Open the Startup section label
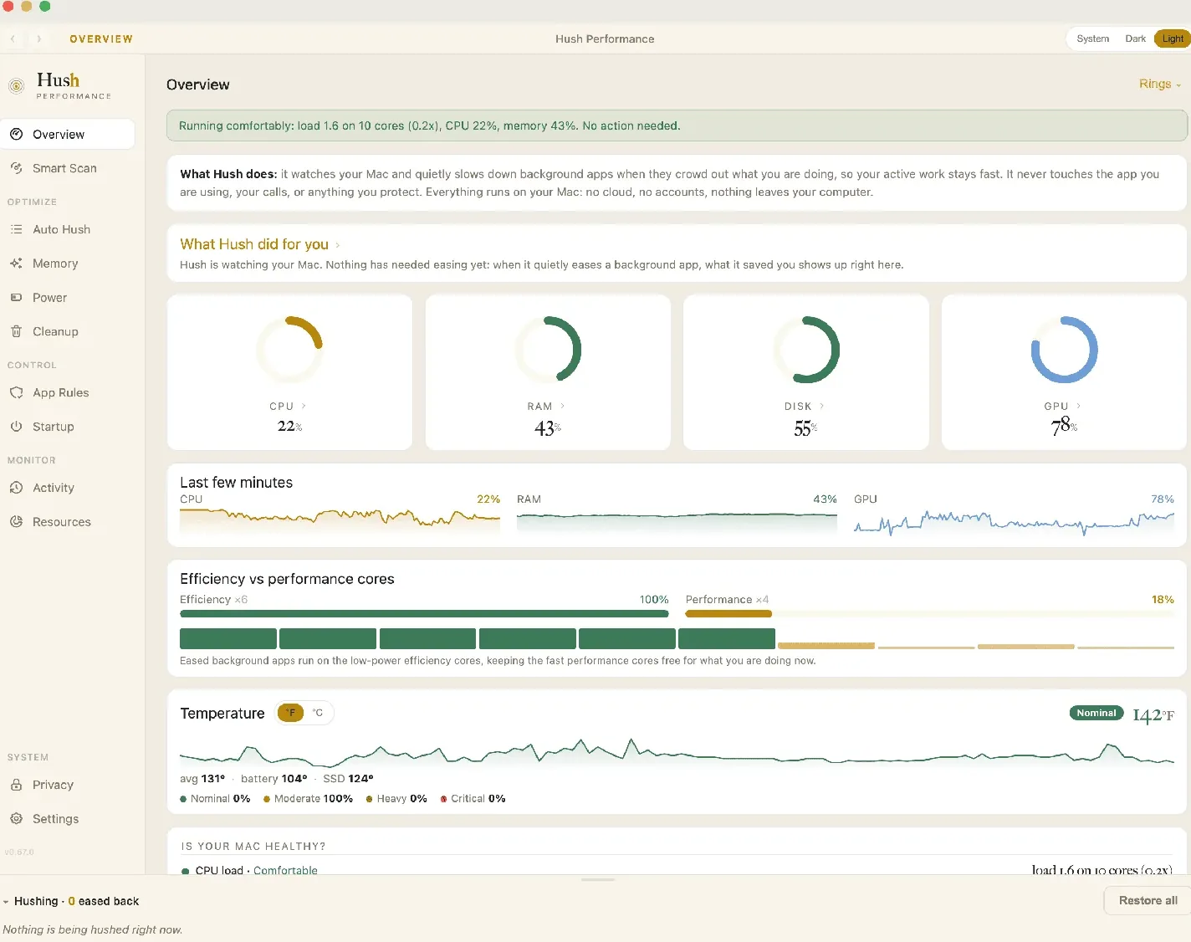Viewport: 1191px width, 942px height. [x=54, y=427]
